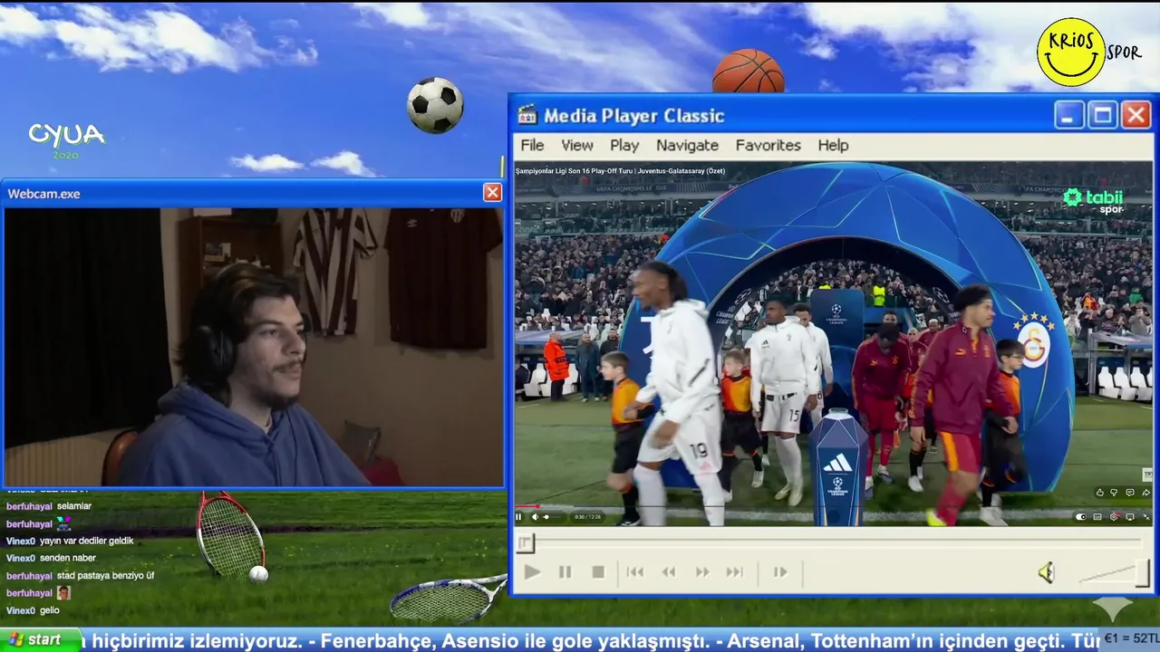This screenshot has height=652, width=1160.
Task: Click the rewind button
Action: click(x=669, y=572)
